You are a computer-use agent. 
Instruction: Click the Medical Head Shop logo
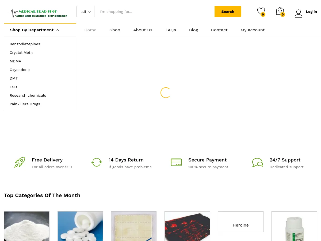(37, 13)
